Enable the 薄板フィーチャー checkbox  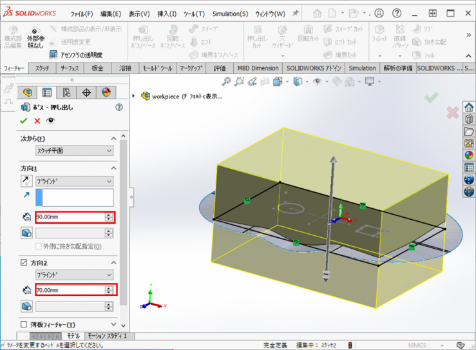click(x=24, y=324)
